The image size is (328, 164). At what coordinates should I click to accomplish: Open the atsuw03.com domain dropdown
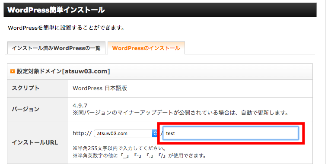(x=126, y=133)
